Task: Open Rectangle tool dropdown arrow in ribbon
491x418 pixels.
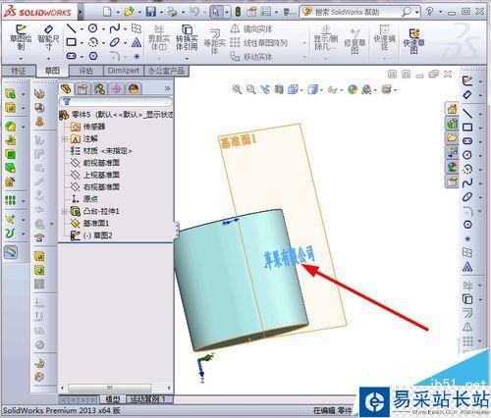Action: coord(82,43)
